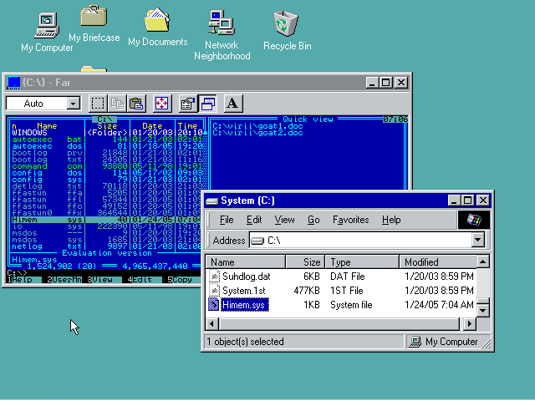This screenshot has height=401, width=535.
Task: Click C:\virii\goat1.doc in Quick view panel
Action: tap(258, 126)
